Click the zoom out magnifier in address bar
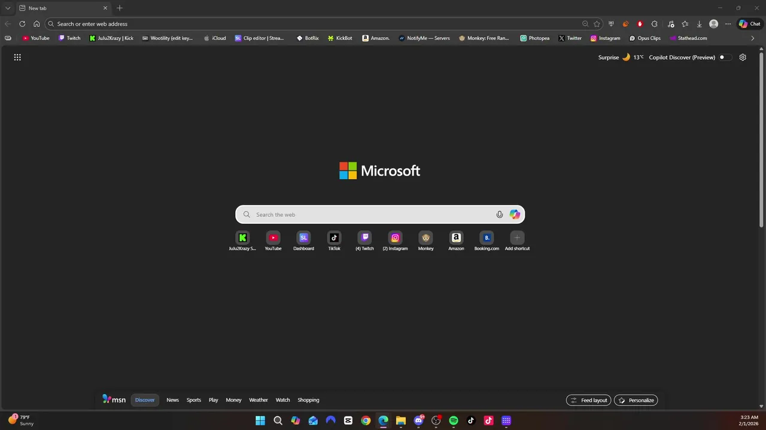The image size is (766, 430). (x=585, y=24)
